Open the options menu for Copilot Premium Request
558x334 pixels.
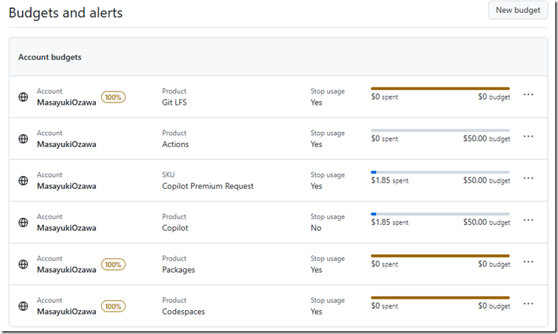pos(528,178)
